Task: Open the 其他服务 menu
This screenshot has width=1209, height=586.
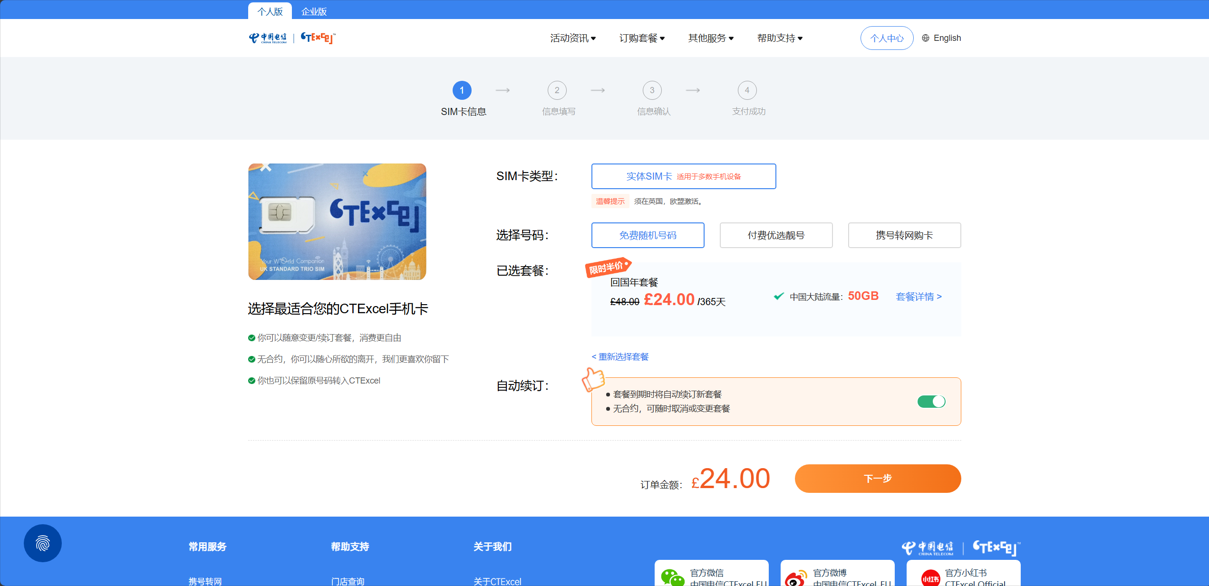Action: [x=711, y=38]
